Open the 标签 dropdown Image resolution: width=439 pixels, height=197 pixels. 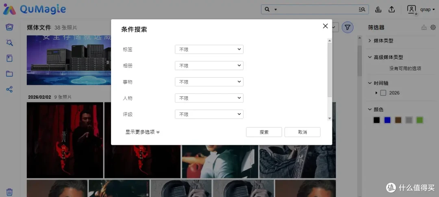pyautogui.click(x=209, y=49)
